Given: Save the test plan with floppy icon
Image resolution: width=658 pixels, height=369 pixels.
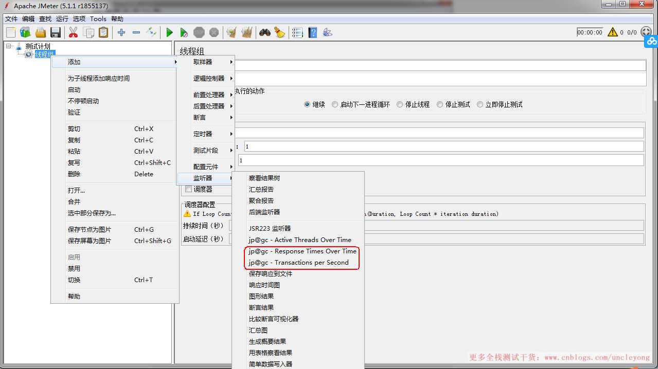Looking at the screenshot, I should (56, 32).
